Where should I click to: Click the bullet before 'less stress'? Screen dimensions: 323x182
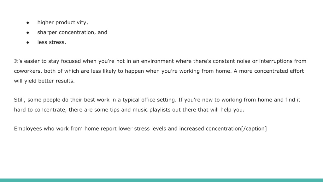(28, 43)
